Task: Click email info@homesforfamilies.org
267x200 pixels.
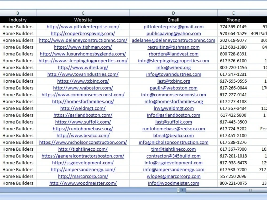Action: click(174, 102)
